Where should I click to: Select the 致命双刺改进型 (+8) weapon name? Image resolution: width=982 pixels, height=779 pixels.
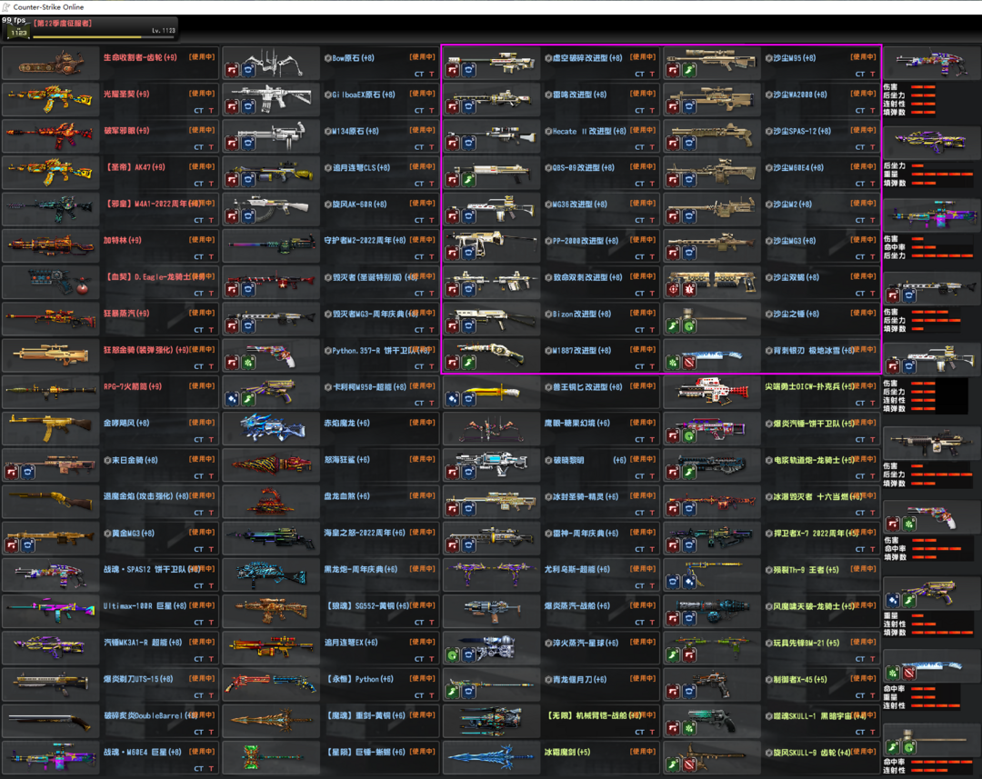point(587,277)
